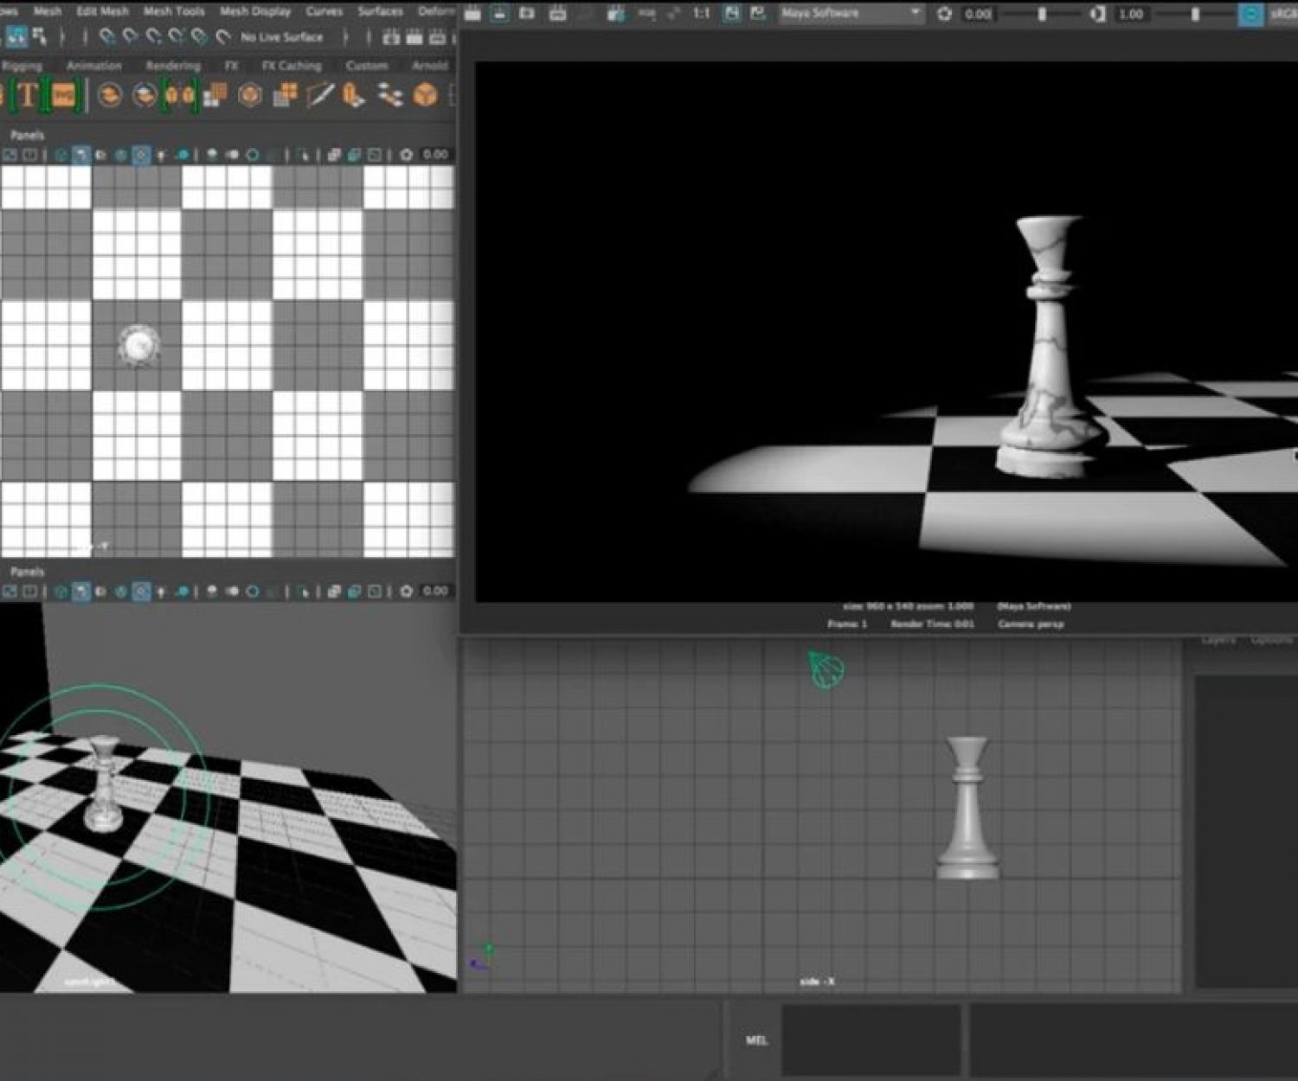Open the Panels menu of lower-left viewport
Screen dimensions: 1298x1081
click(x=27, y=572)
